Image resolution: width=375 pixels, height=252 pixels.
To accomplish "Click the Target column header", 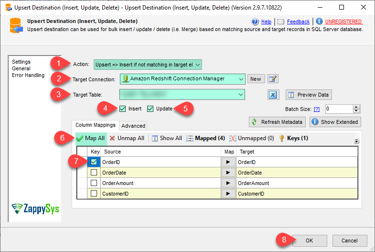I will (x=297, y=152).
